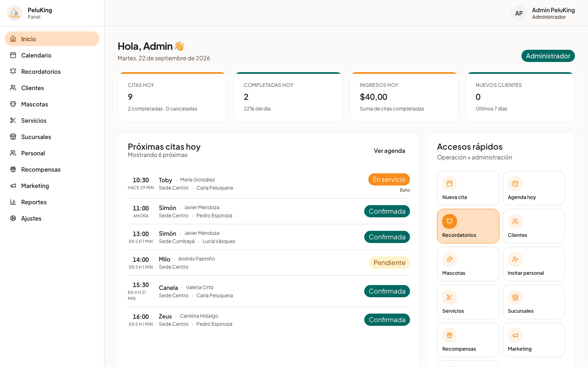588x367 pixels.
Task: Click the Nueva cita quick access icon
Action: click(450, 183)
